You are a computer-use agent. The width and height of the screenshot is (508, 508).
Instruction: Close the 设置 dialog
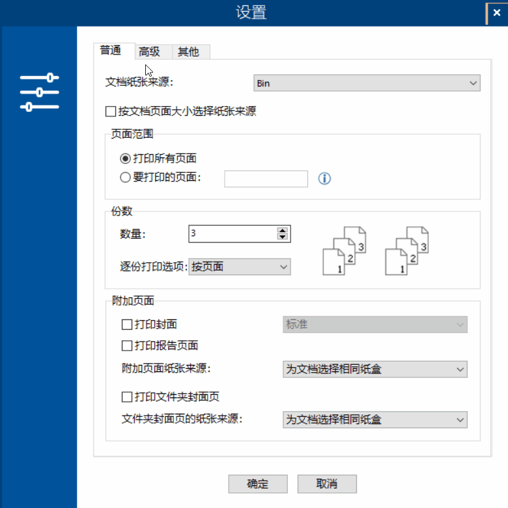pos(497,12)
